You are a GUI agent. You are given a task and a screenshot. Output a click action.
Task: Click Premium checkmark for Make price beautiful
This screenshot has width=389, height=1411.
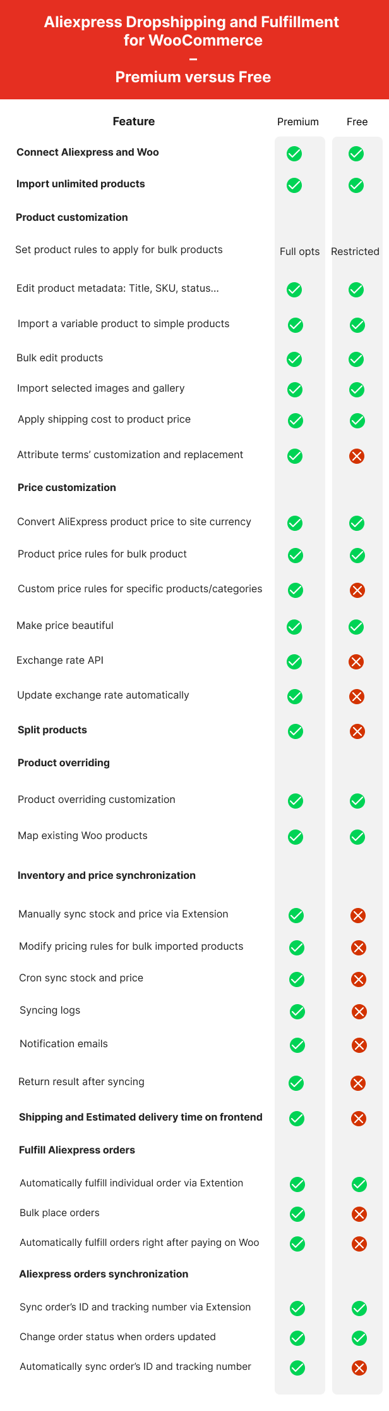tap(294, 627)
